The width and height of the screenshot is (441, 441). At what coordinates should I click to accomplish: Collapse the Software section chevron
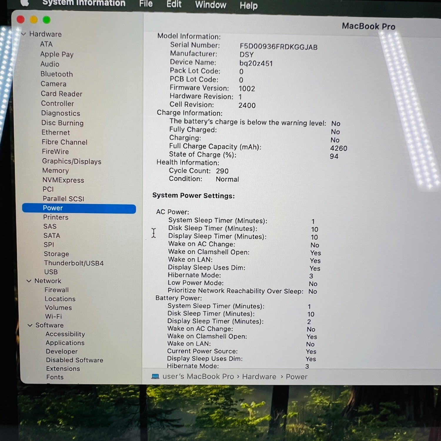tap(30, 325)
